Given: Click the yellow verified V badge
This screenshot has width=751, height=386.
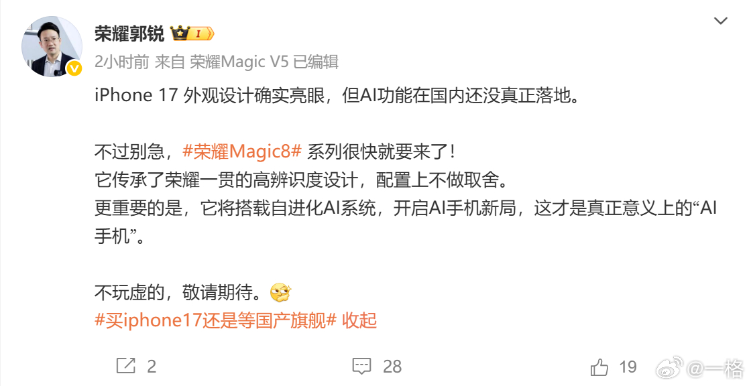Looking at the screenshot, I should (x=74, y=69).
